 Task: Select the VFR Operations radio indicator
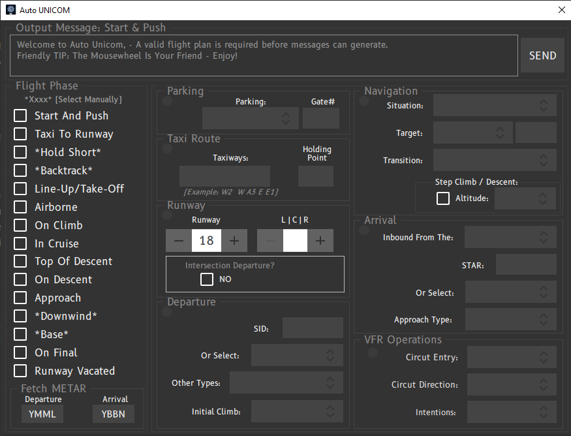(x=373, y=353)
